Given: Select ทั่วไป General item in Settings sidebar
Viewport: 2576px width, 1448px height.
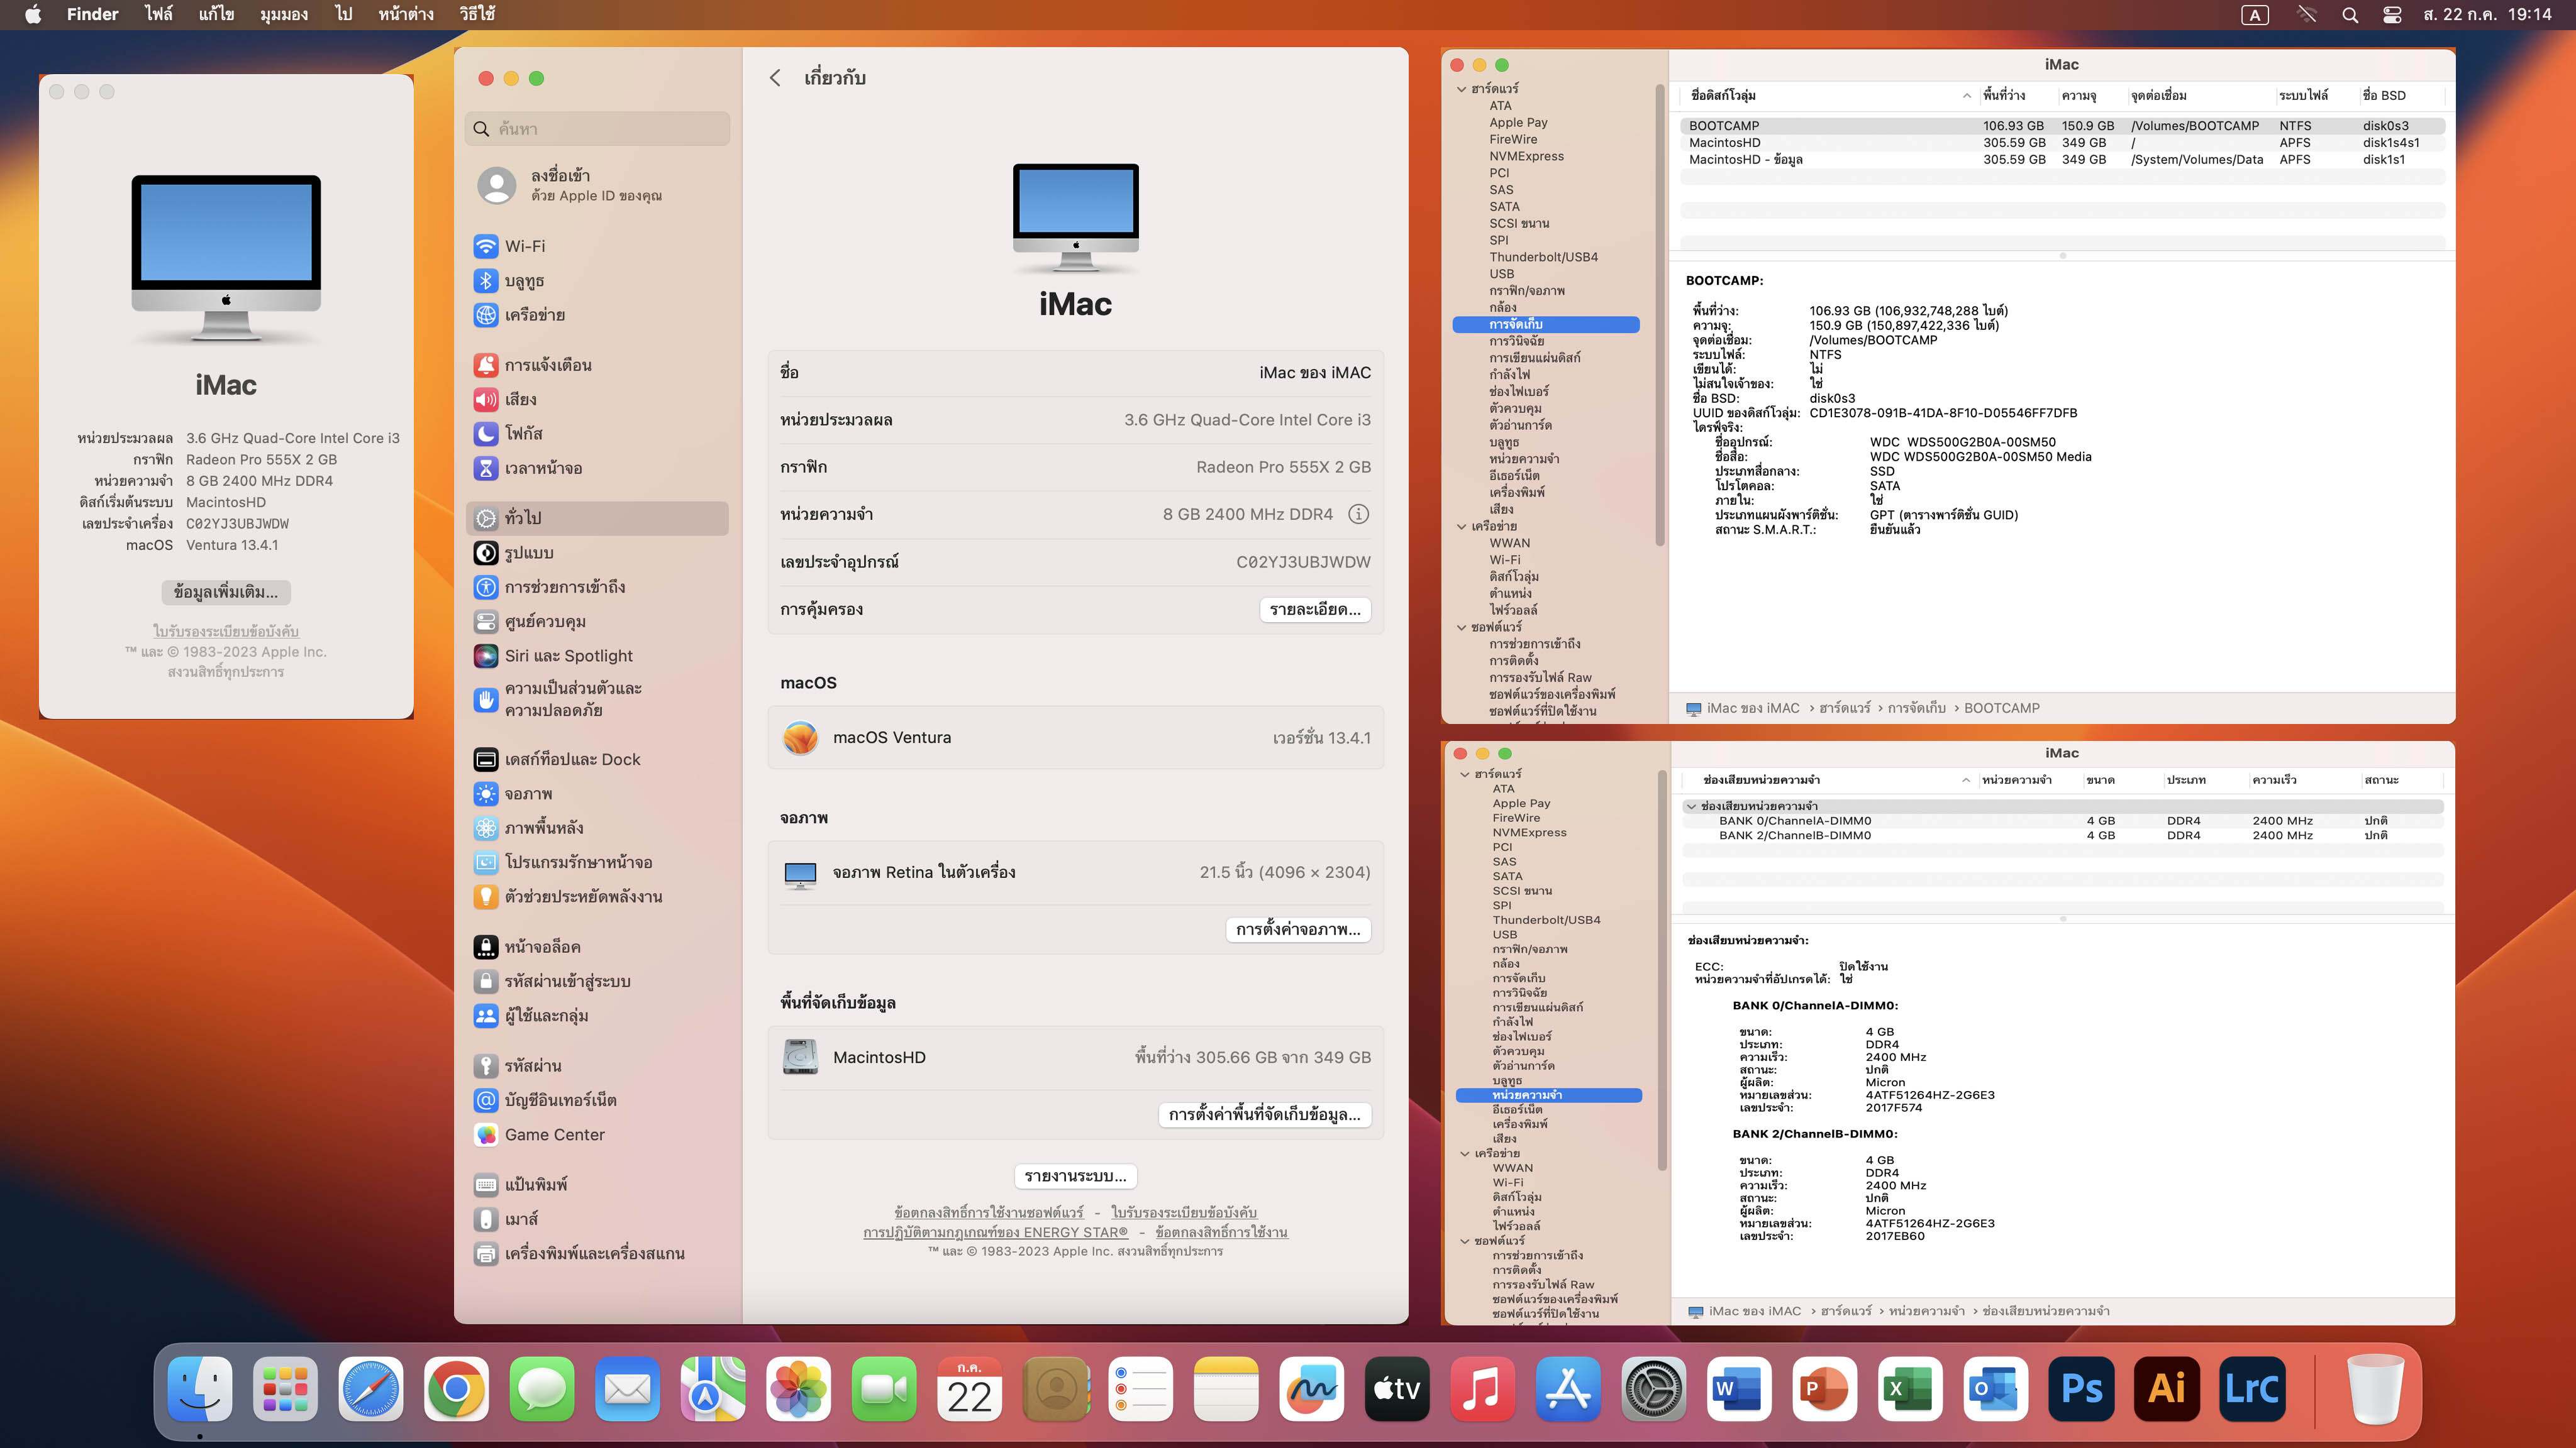Looking at the screenshot, I should point(597,518).
